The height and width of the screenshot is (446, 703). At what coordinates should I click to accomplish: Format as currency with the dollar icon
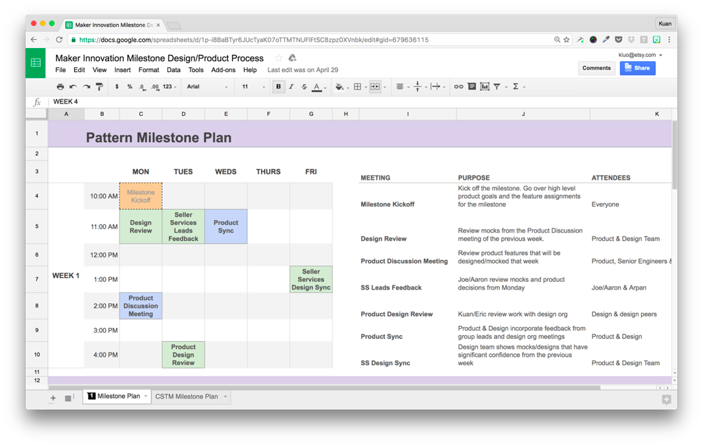point(117,86)
